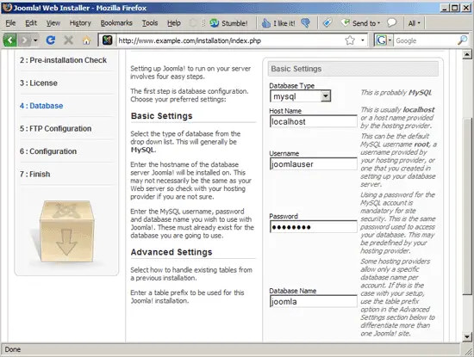
Task: Click the Database Type label
Action: [x=291, y=86]
